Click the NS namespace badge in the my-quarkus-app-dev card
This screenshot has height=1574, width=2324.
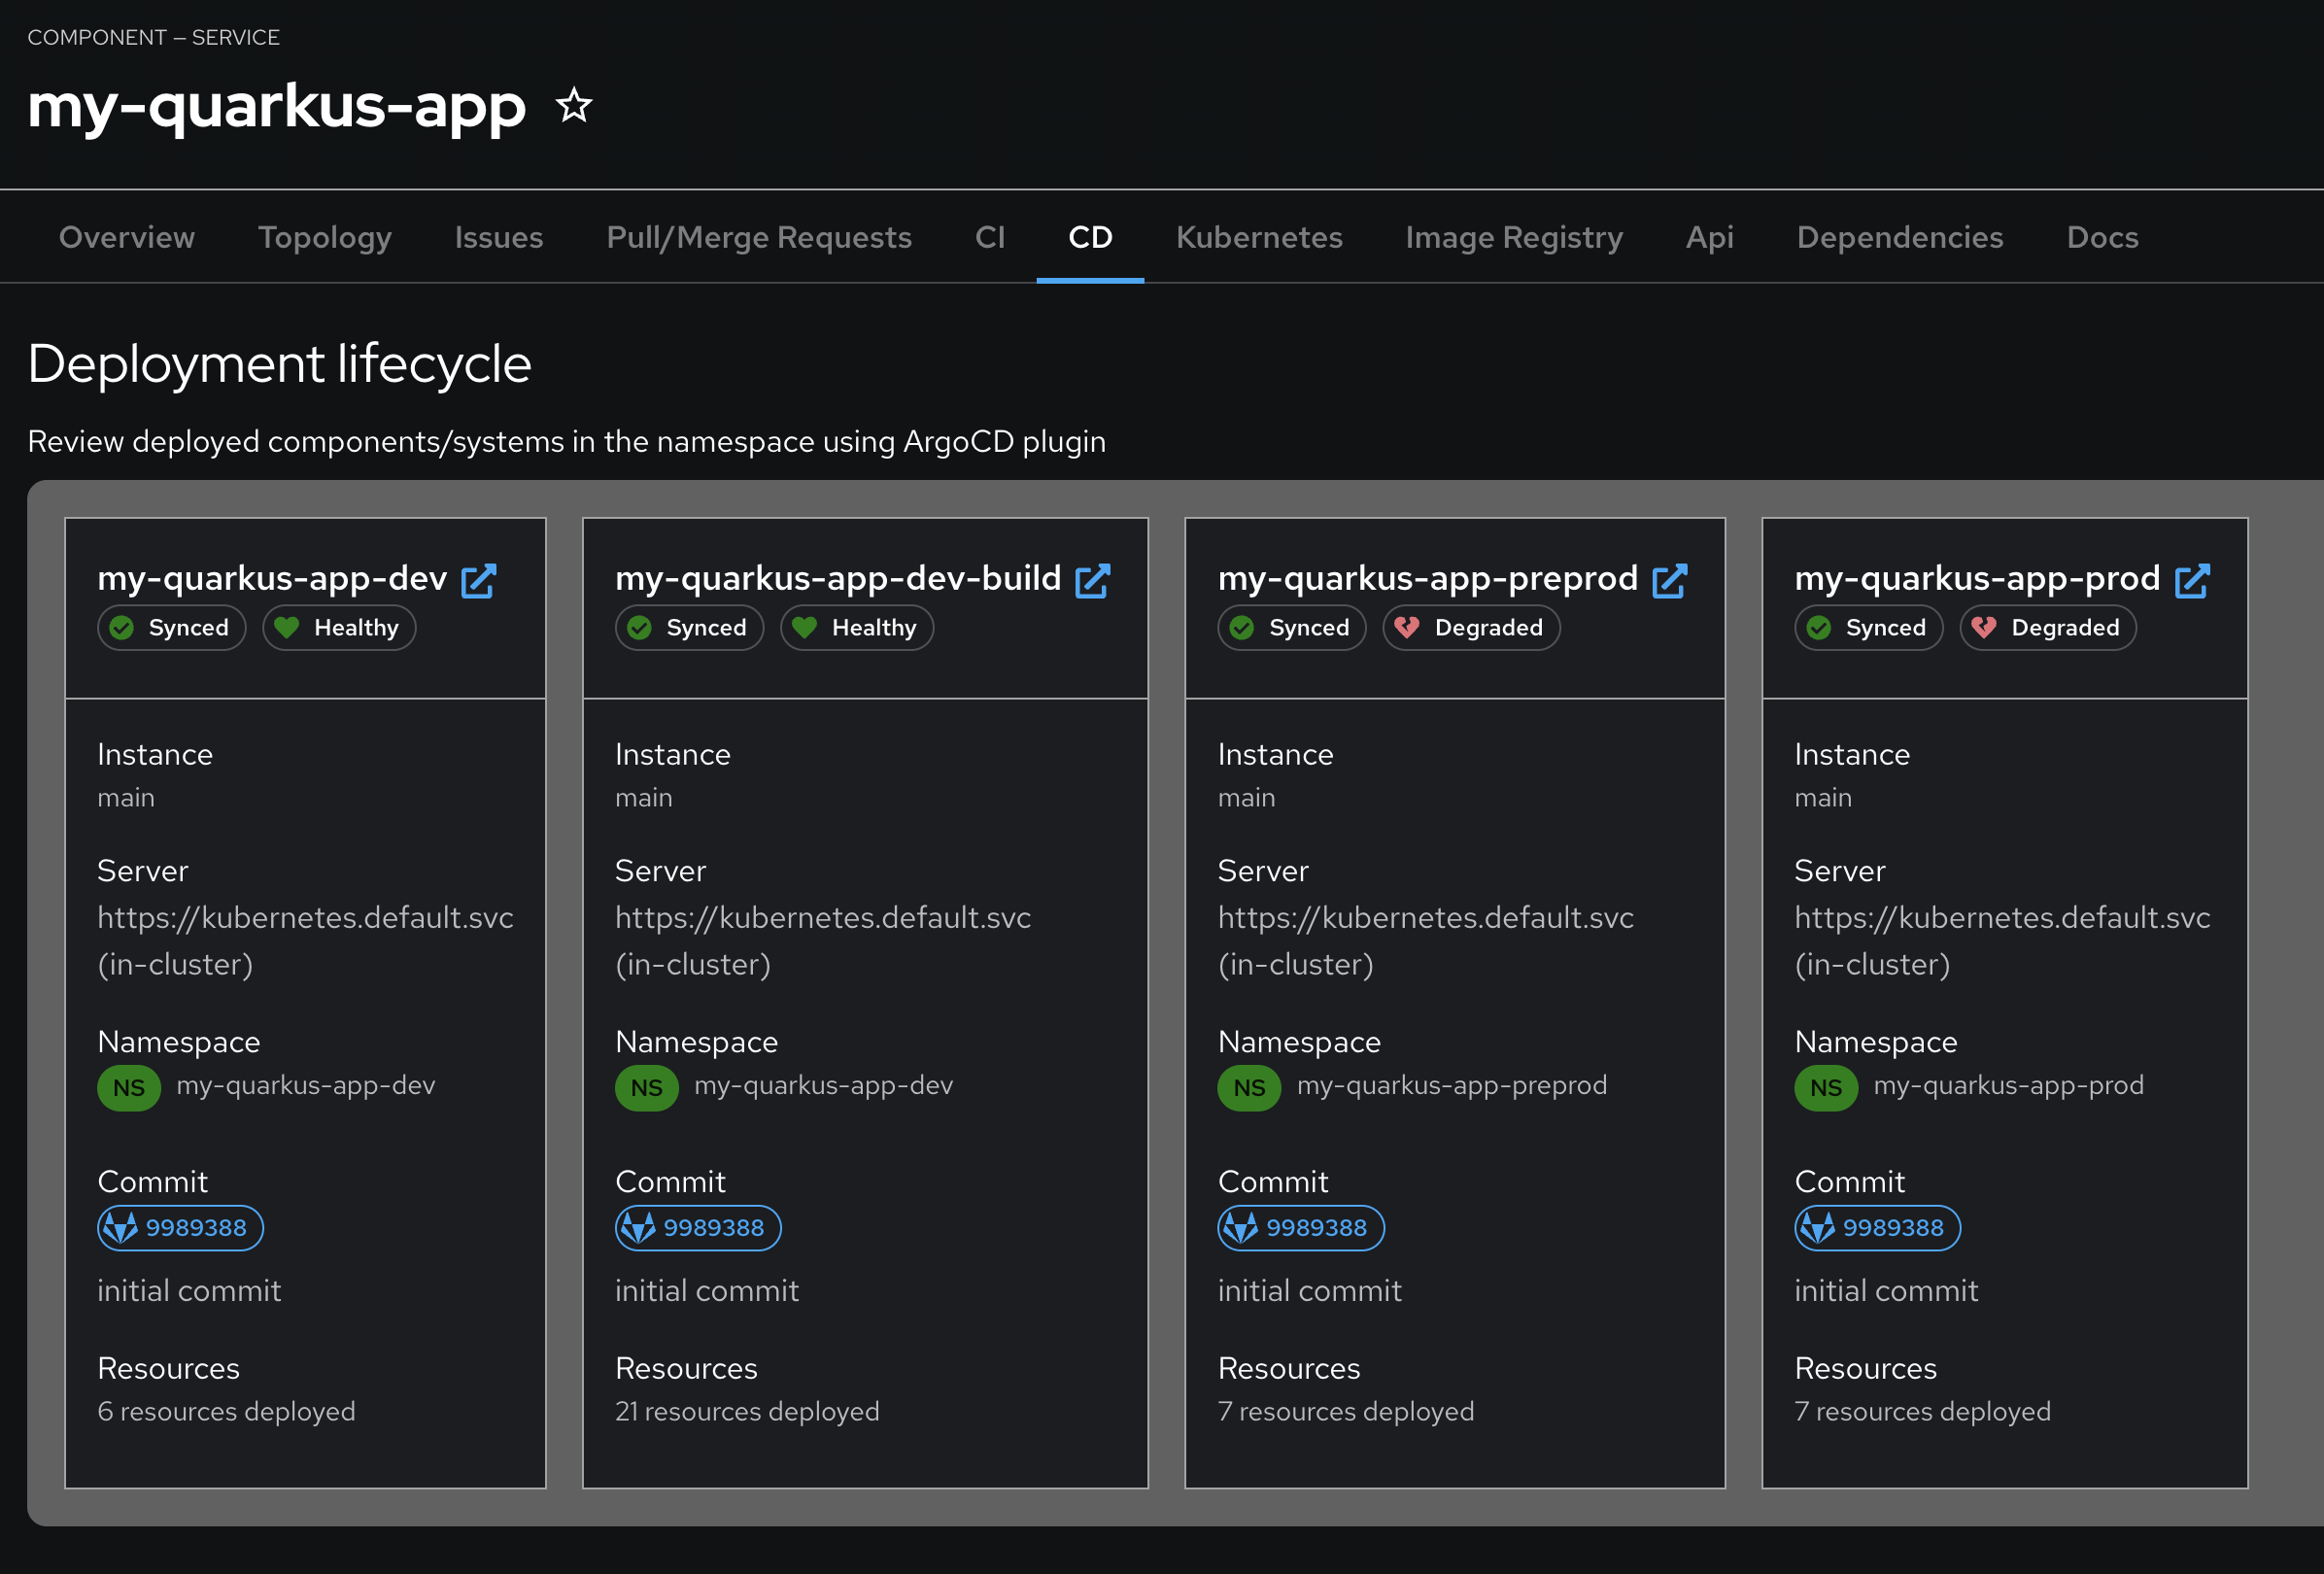coord(129,1088)
